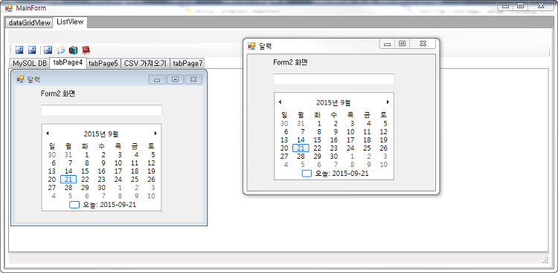Restore the embedded 달력 window
558x273 pixels.
[175, 79]
